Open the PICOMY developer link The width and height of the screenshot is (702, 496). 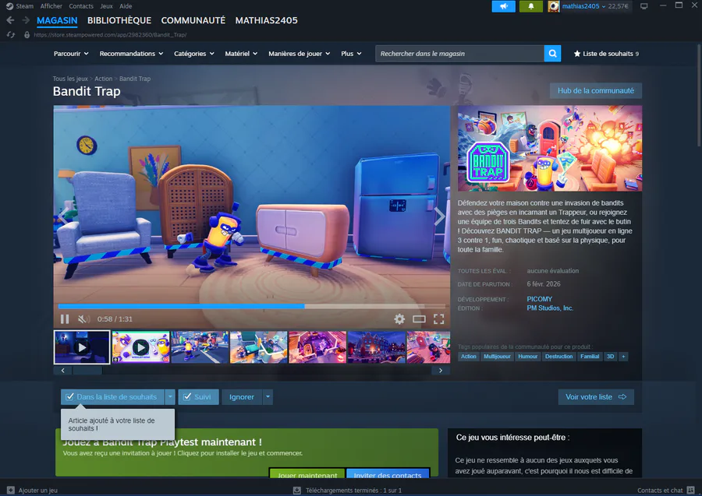coord(540,299)
